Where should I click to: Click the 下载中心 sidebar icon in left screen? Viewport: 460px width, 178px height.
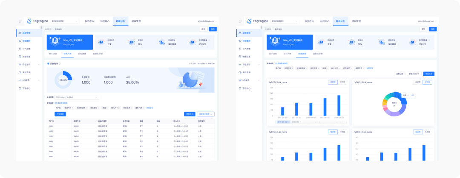[x=20, y=88]
